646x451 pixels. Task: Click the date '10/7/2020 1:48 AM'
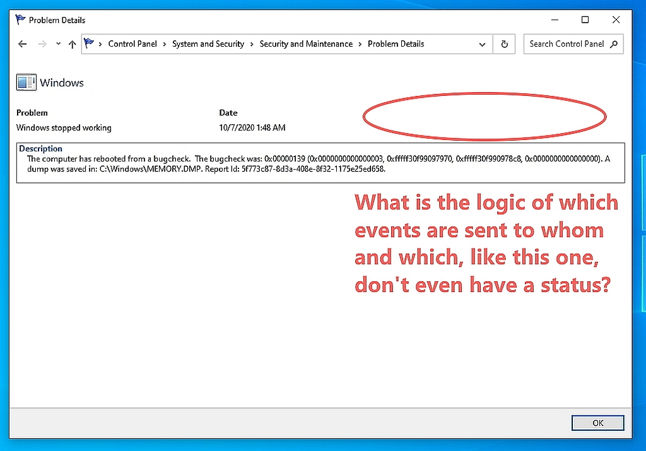[252, 127]
